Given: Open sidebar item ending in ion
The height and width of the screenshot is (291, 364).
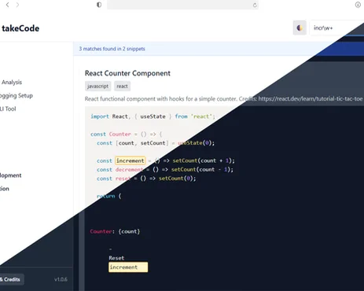Looking at the screenshot, I should tap(5, 189).
